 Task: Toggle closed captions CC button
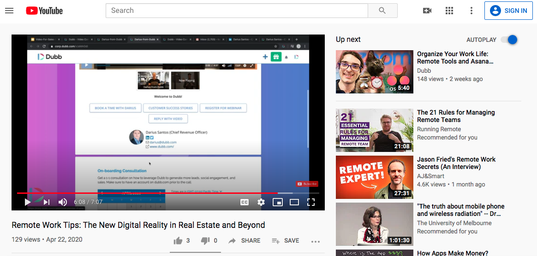244,202
